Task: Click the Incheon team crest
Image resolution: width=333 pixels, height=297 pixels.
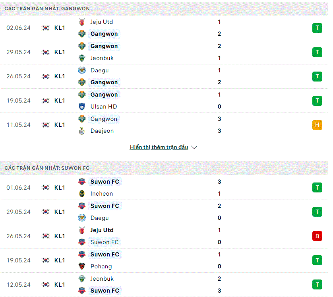Action: click(82, 194)
